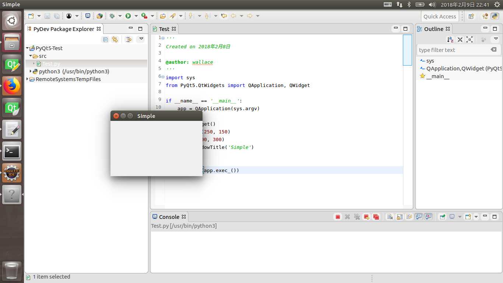Run the program with green play icon

[128, 16]
